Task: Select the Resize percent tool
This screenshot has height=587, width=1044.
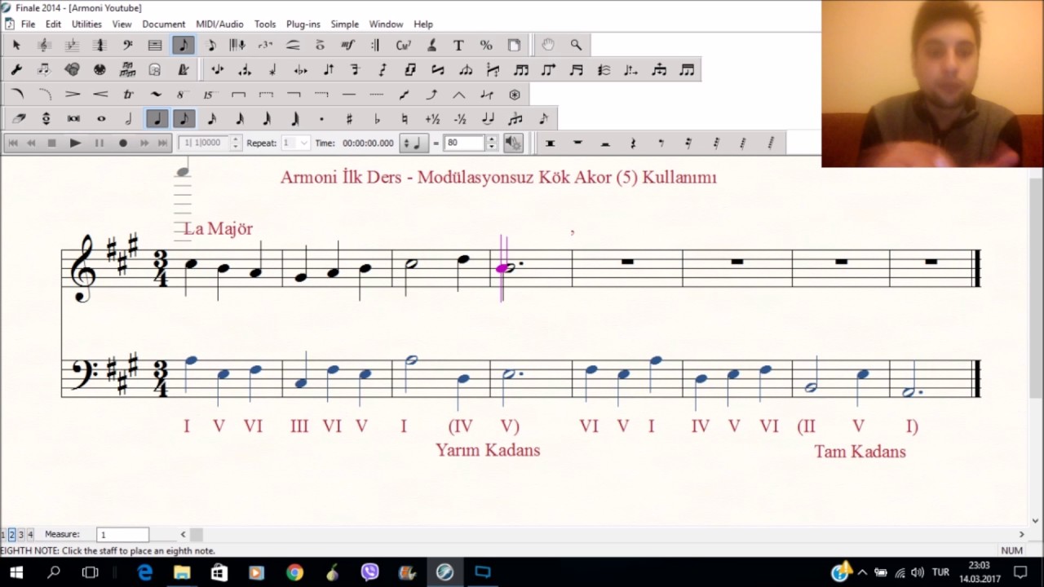Action: coord(486,45)
